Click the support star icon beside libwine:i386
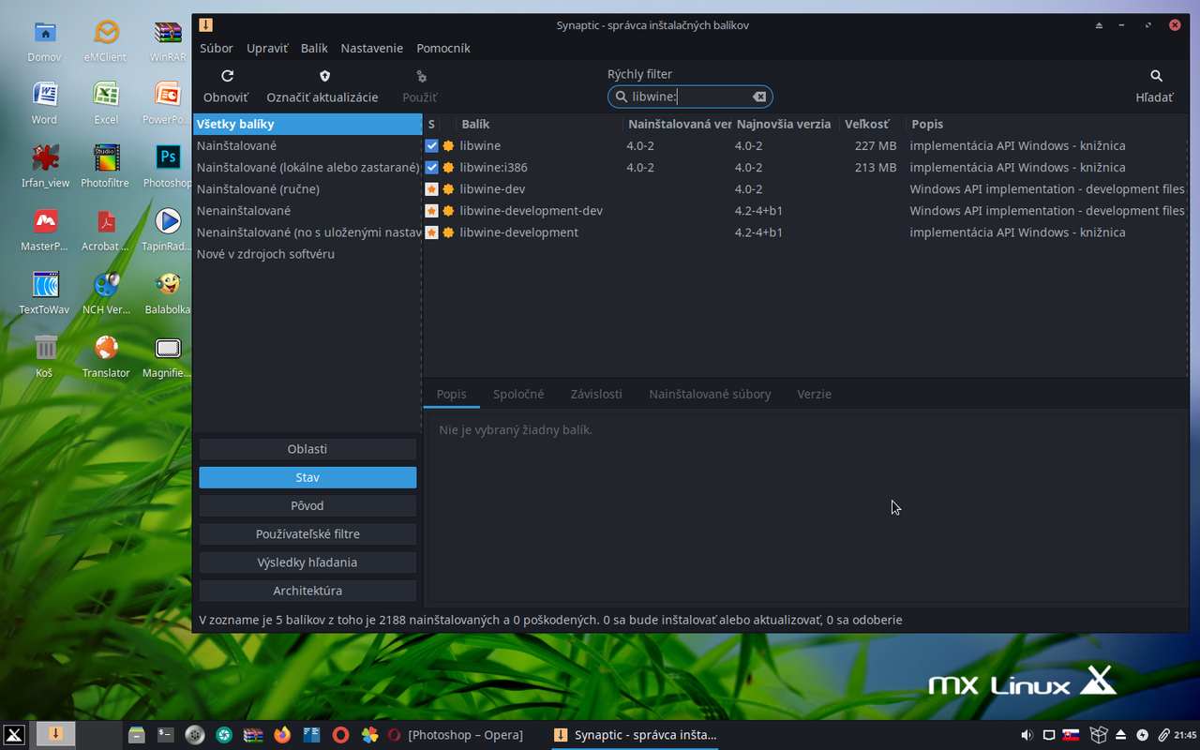This screenshot has height=750, width=1200. [449, 168]
